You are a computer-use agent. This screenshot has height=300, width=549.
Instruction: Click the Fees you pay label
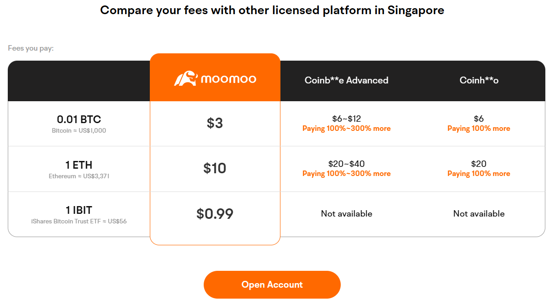[31, 48]
